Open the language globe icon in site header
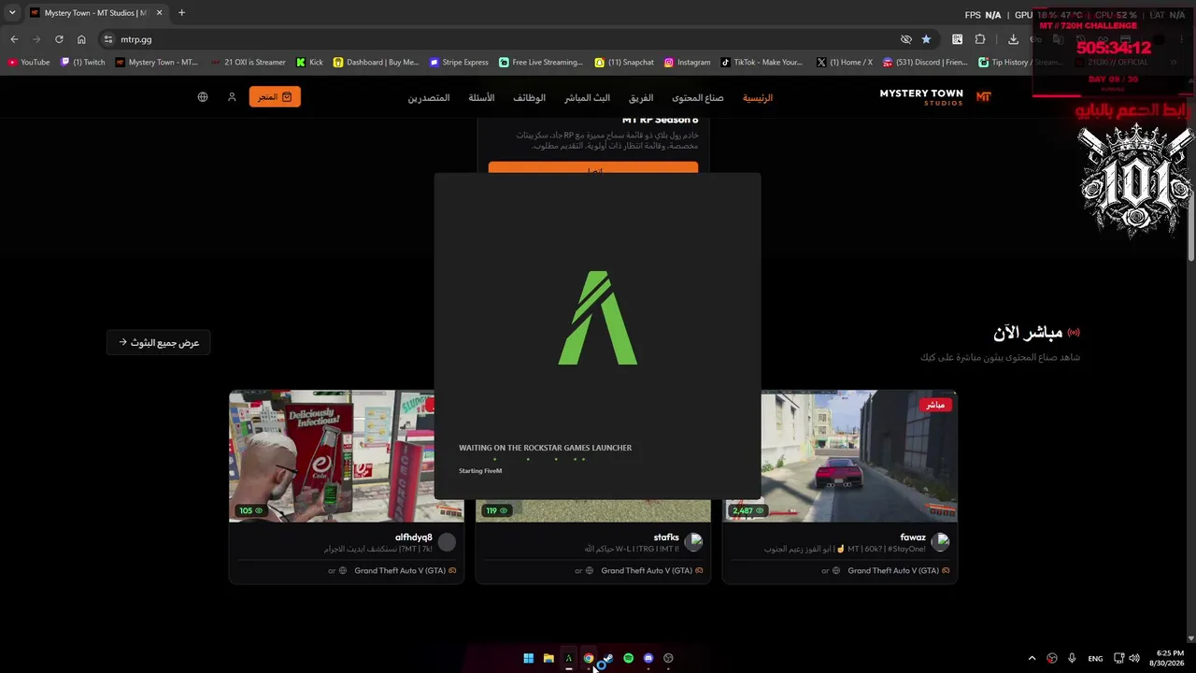 tap(203, 97)
